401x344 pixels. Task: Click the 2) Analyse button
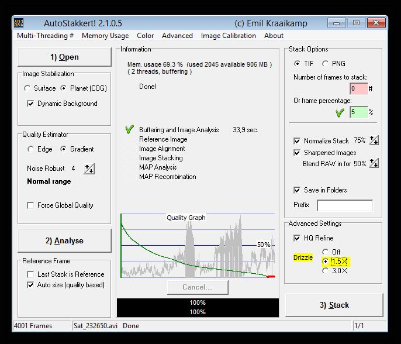pyautogui.click(x=64, y=240)
